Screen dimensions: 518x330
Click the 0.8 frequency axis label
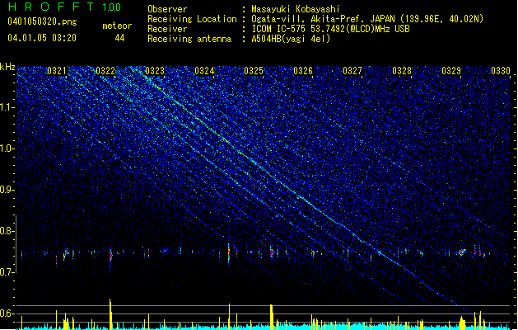point(7,231)
